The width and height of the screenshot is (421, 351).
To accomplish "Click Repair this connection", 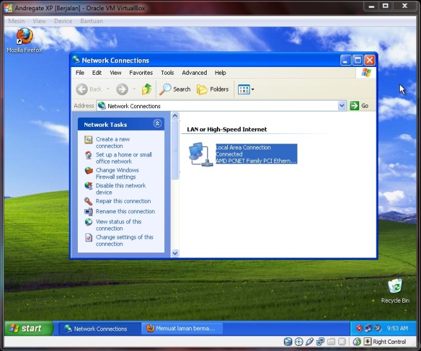I will point(123,201).
